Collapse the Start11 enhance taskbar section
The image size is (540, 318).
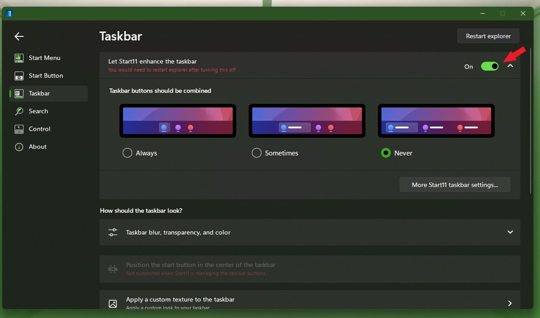(x=510, y=66)
